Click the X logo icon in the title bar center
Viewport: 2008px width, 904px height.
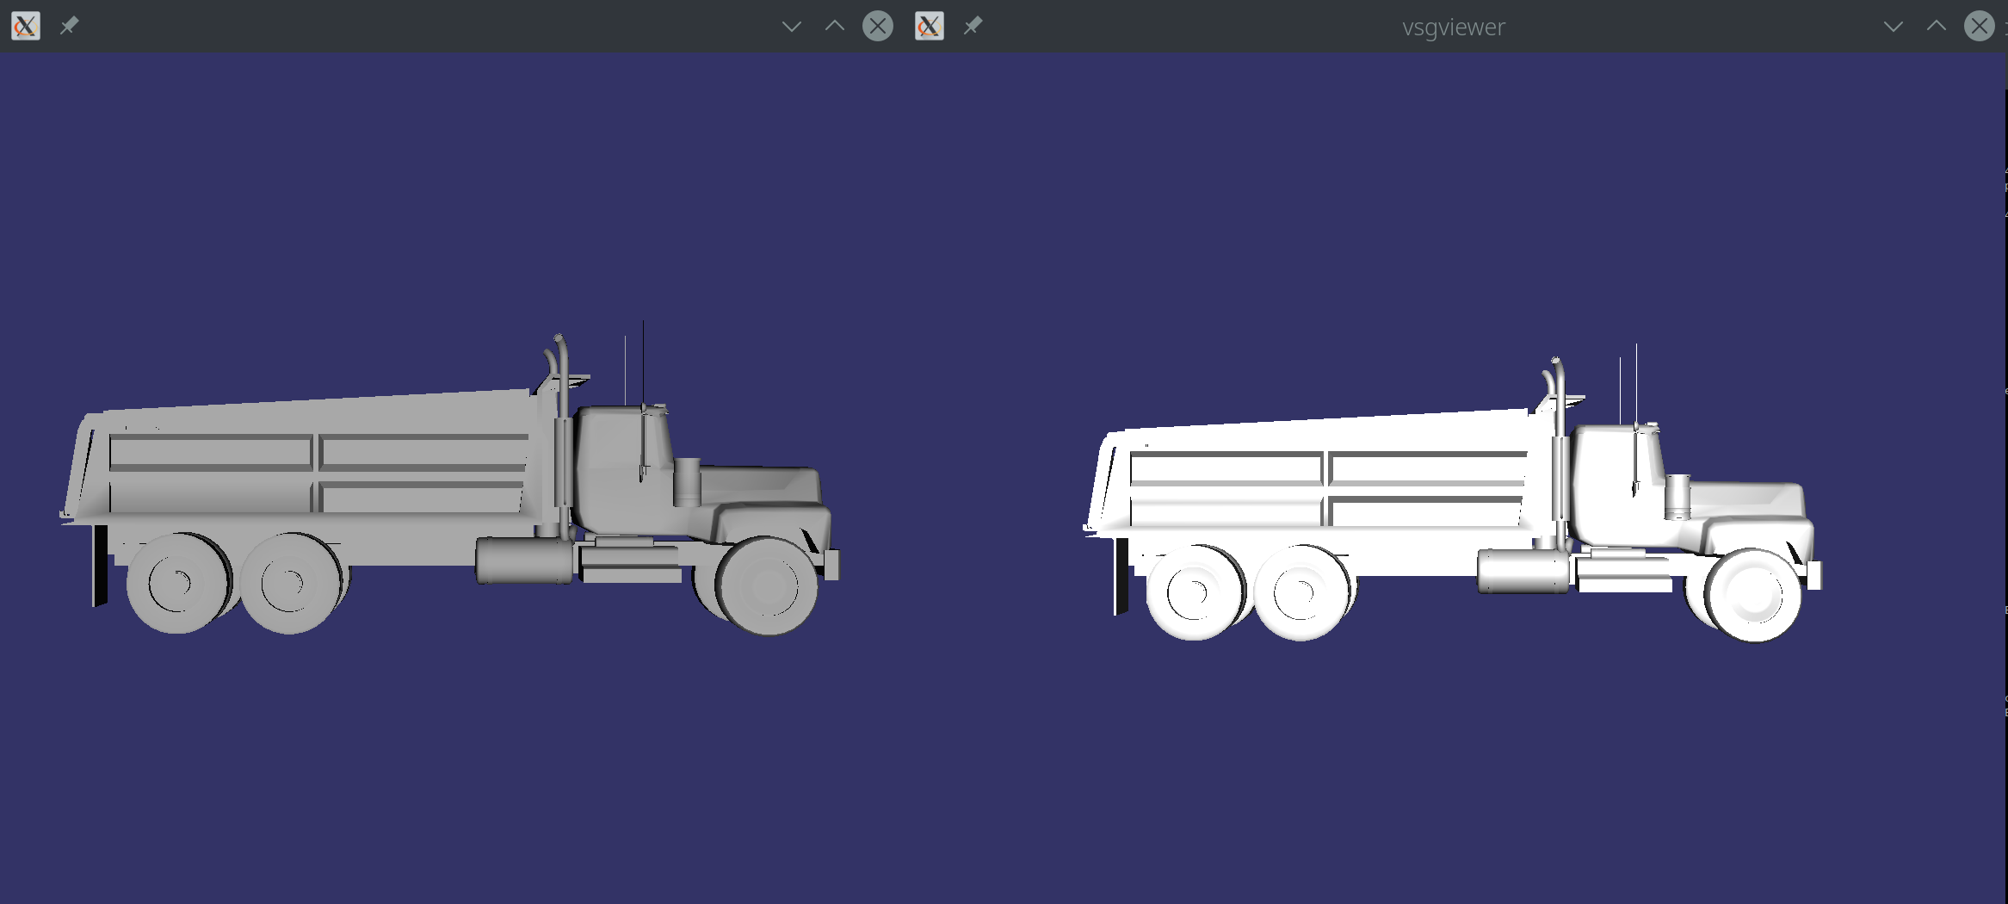[x=930, y=26]
